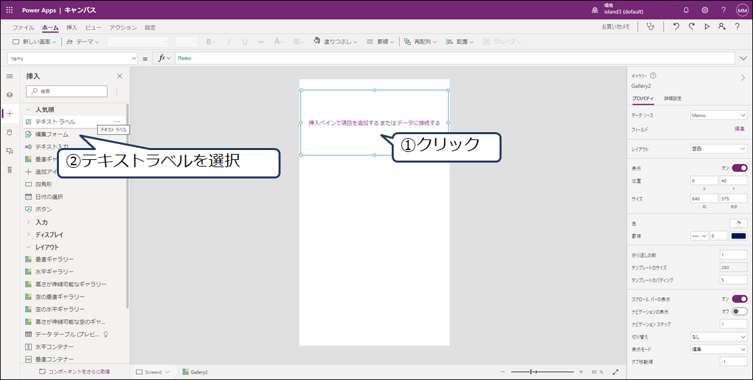Open the 設定 tab
The height and width of the screenshot is (380, 753).
point(150,27)
